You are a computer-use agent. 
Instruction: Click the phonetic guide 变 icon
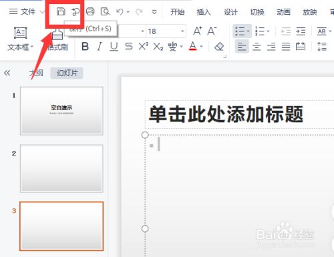(172, 47)
